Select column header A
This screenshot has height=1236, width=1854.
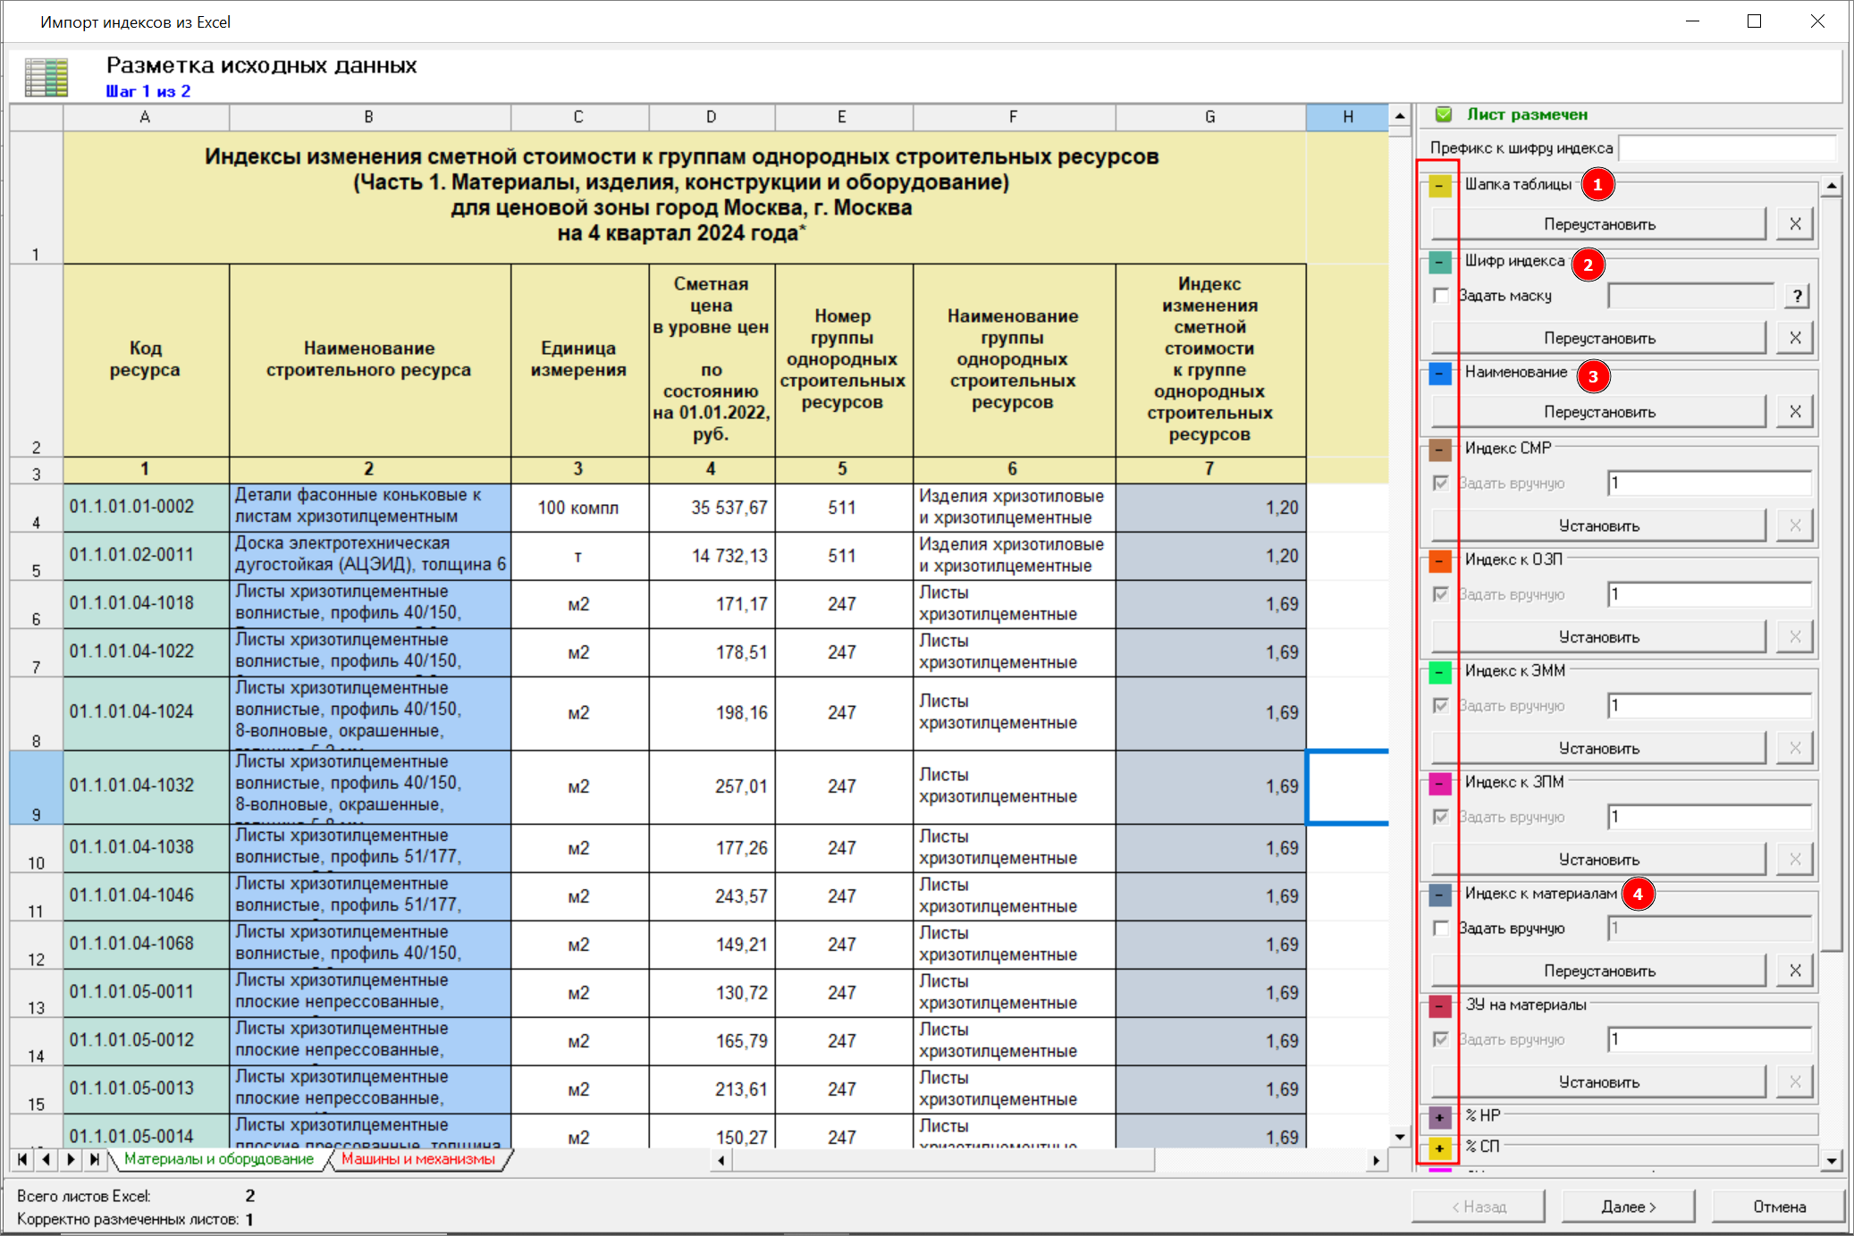[146, 117]
